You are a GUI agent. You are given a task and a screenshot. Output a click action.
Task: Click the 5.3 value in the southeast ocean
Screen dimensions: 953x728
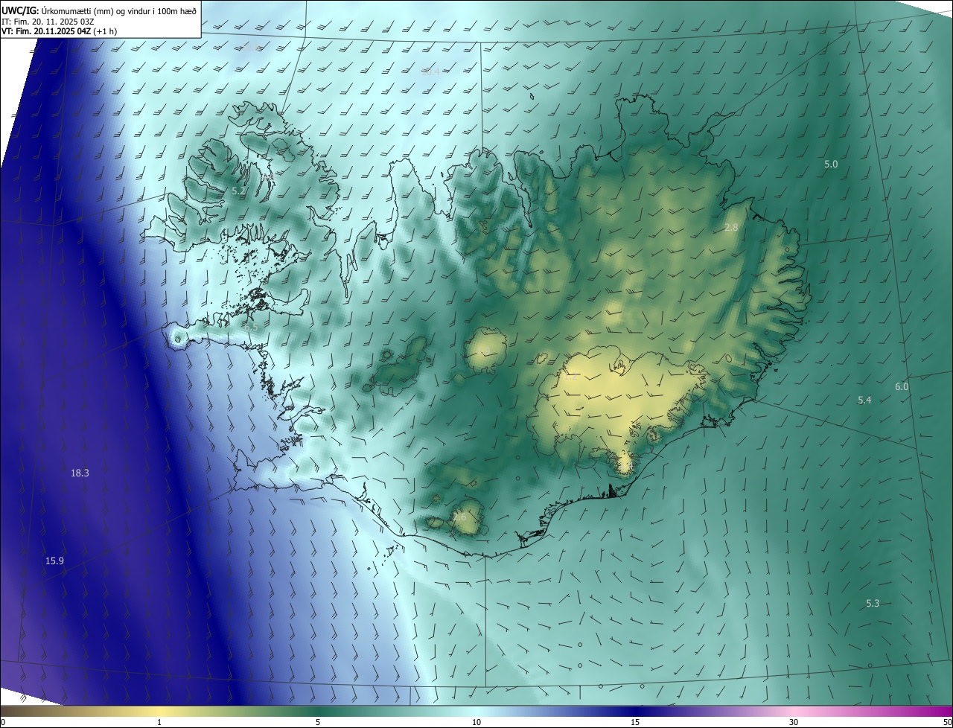[x=873, y=603]
